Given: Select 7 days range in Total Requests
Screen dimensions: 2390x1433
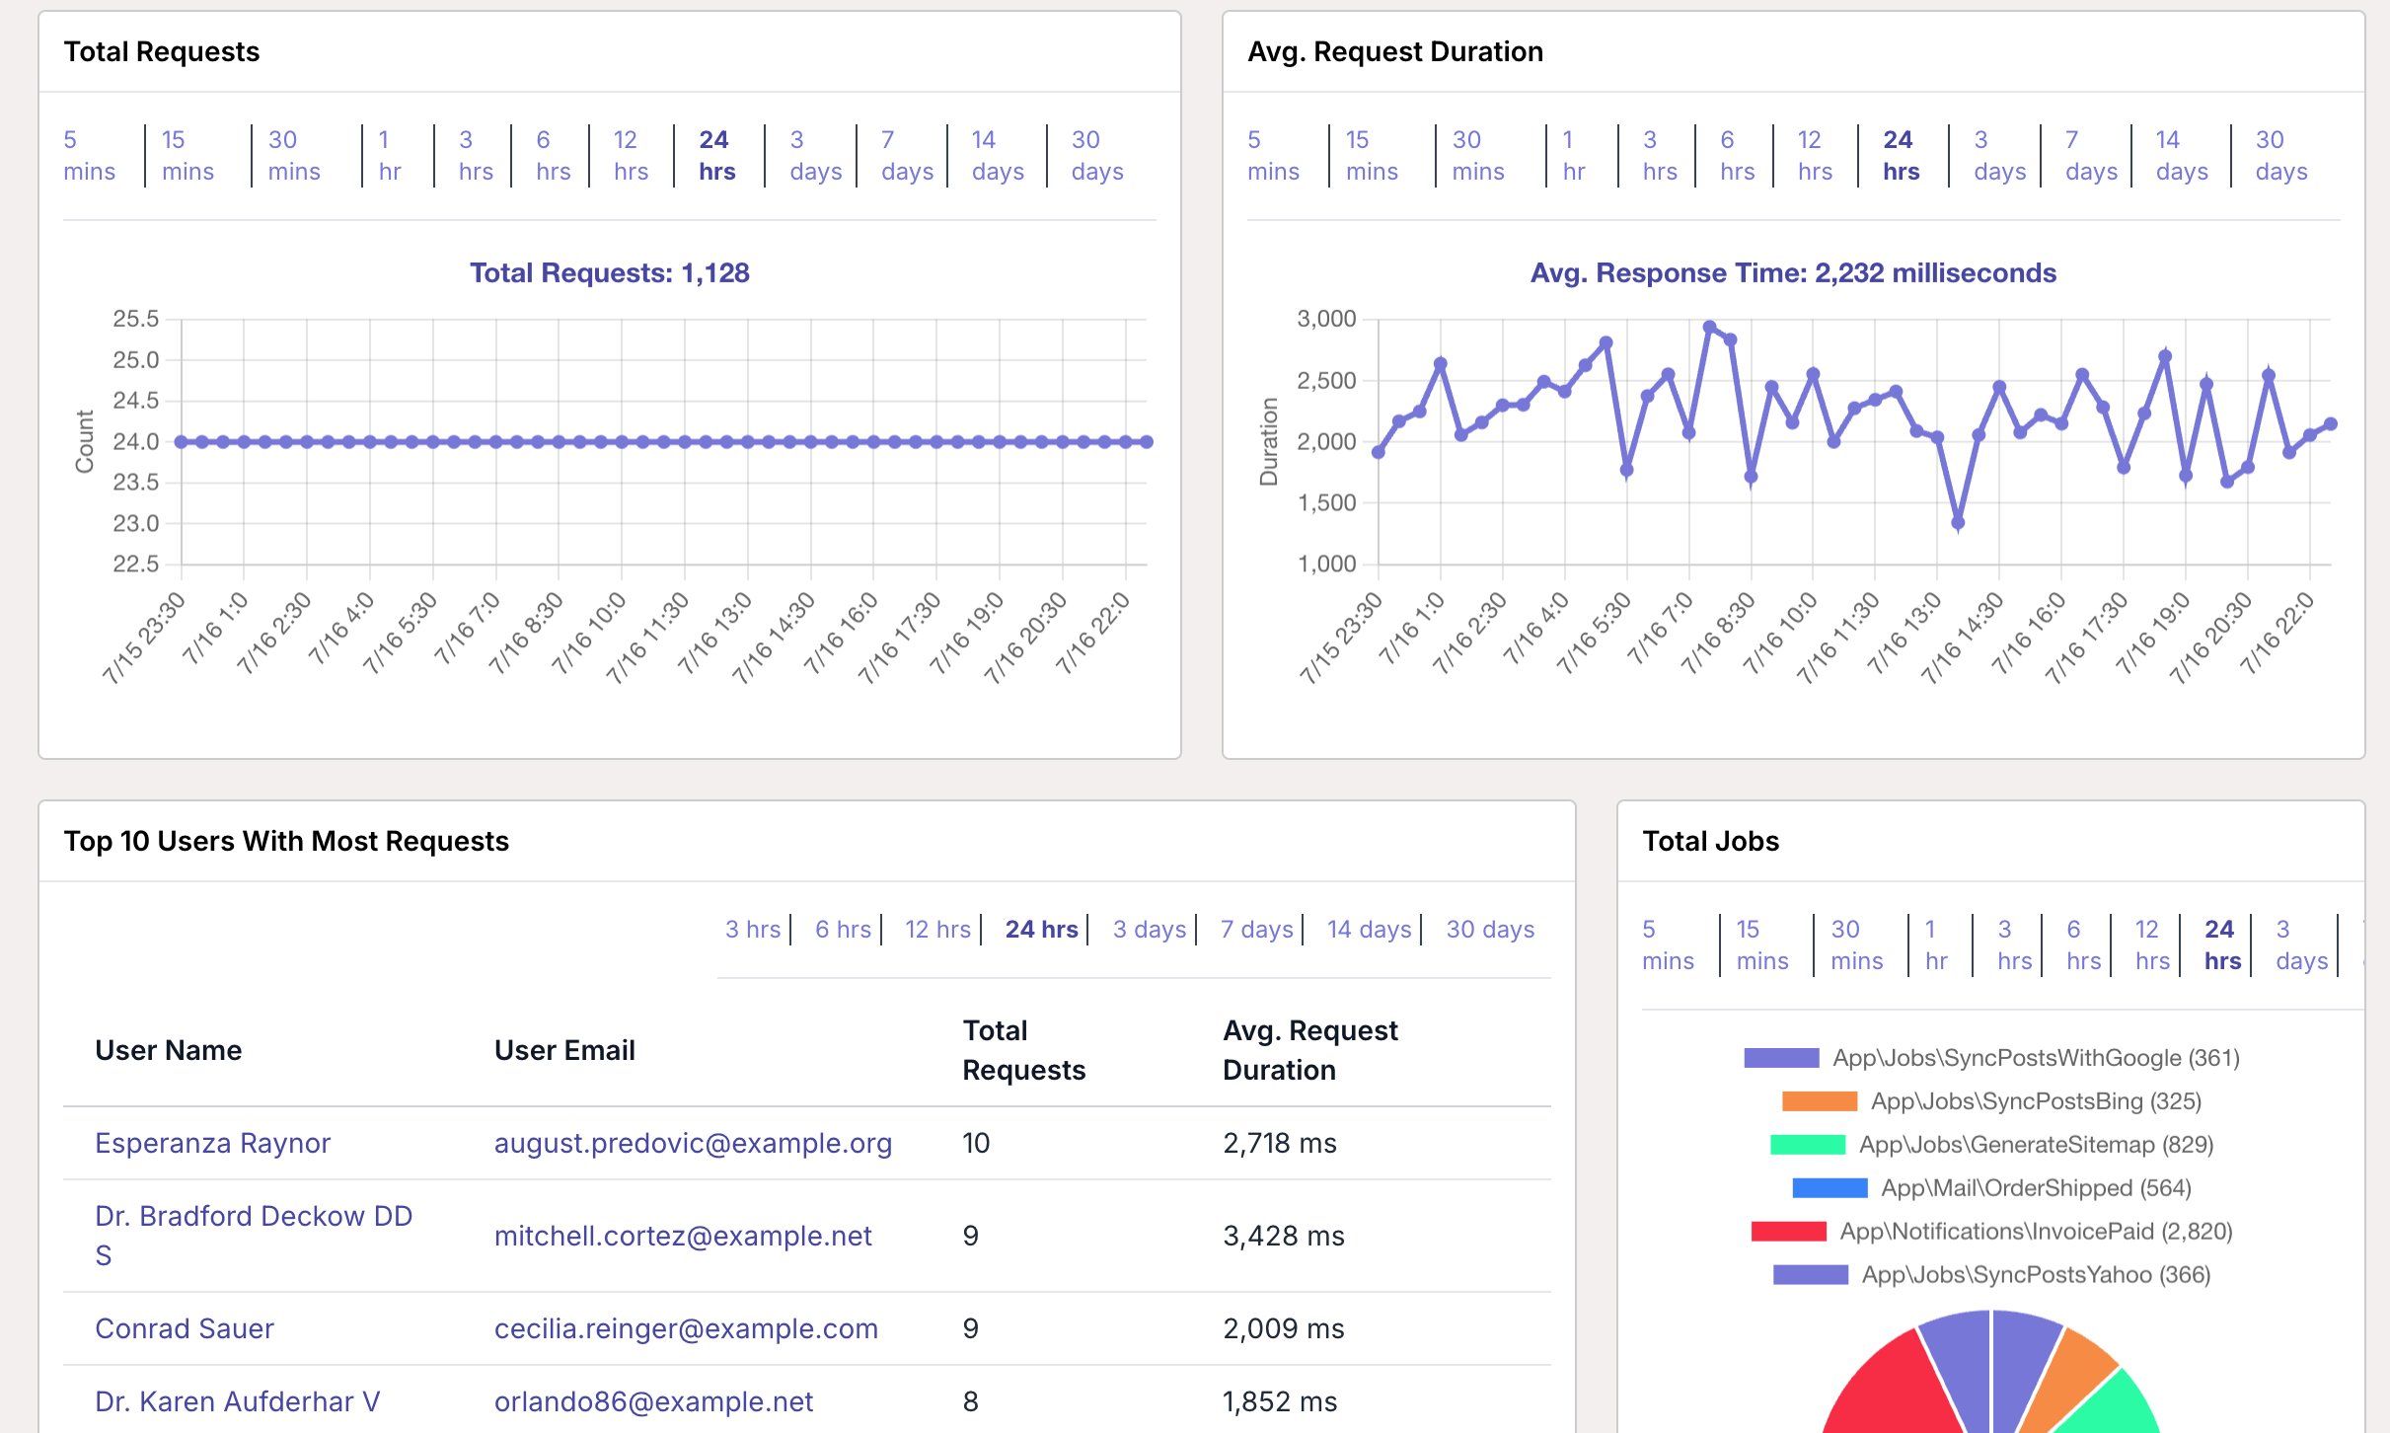Looking at the screenshot, I should point(907,156).
